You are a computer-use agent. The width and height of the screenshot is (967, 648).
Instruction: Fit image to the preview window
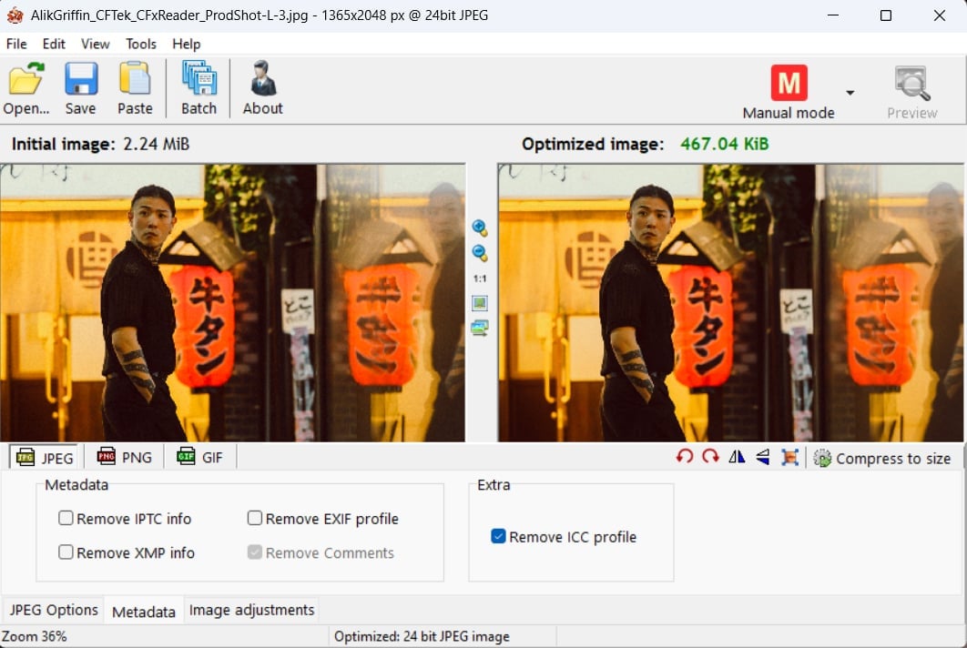(480, 302)
